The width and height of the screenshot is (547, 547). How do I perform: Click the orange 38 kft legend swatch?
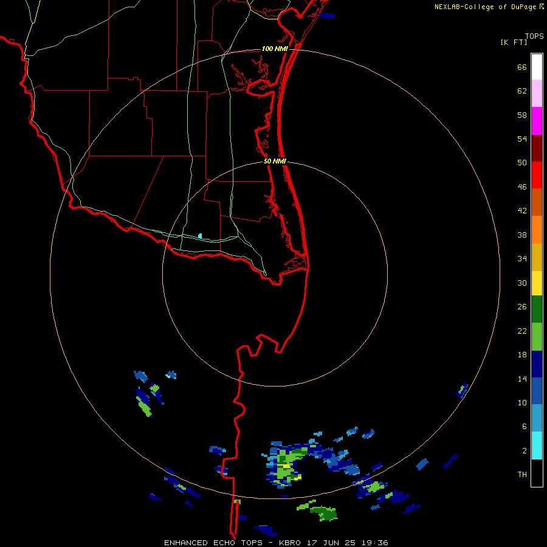click(537, 230)
